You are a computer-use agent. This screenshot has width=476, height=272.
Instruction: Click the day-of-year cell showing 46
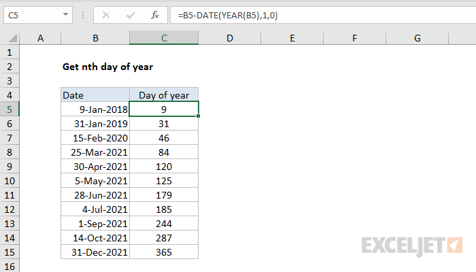tap(164, 138)
